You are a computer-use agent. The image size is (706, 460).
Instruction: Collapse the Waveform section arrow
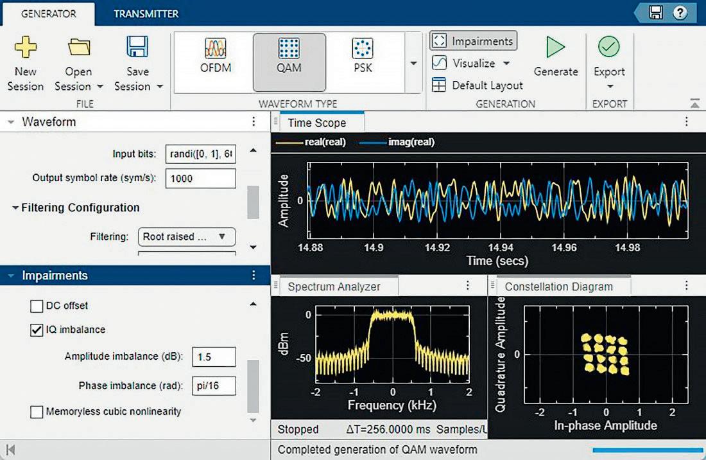pos(12,121)
